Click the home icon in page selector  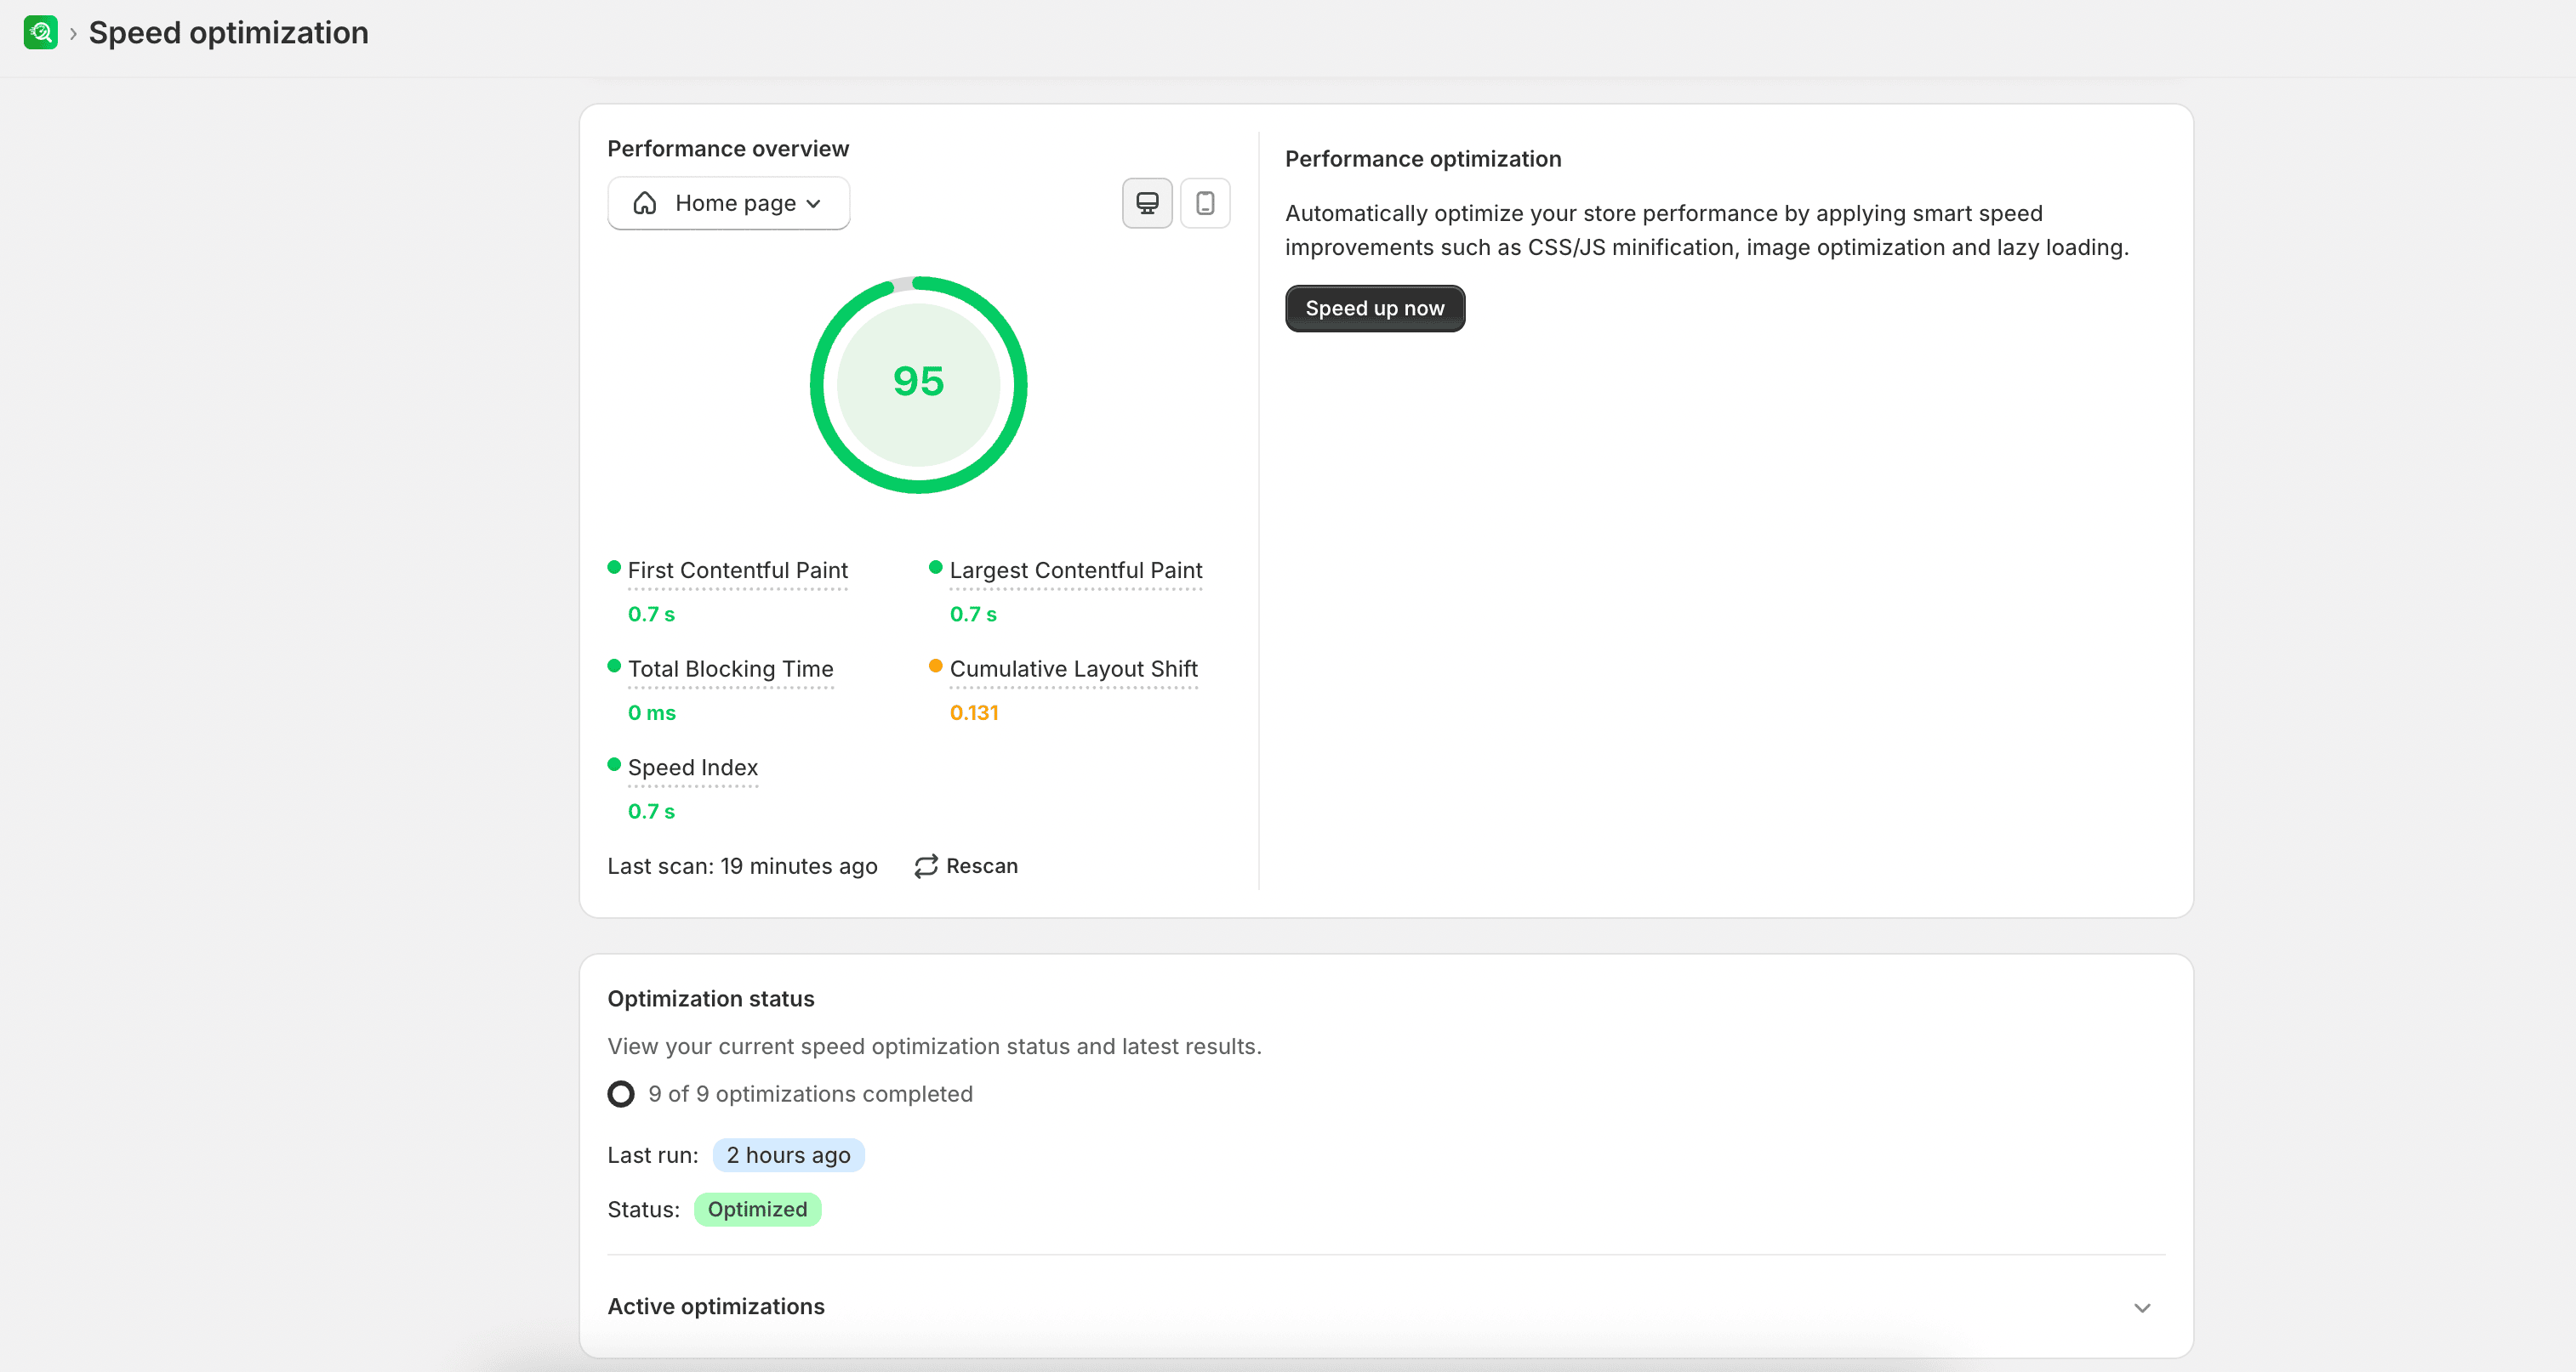pyautogui.click(x=645, y=203)
